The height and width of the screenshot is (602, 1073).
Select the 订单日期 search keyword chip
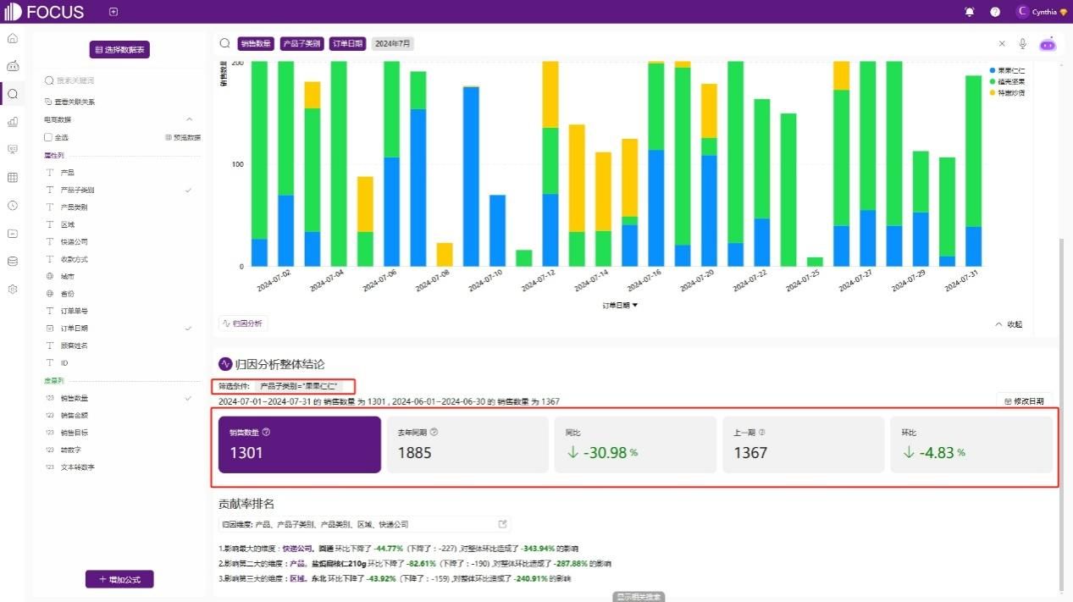pyautogui.click(x=347, y=43)
